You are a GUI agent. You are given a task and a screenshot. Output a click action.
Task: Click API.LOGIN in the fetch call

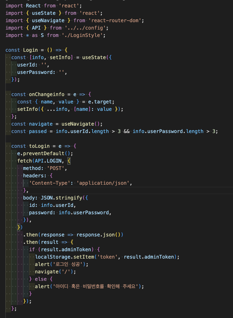click(48, 161)
